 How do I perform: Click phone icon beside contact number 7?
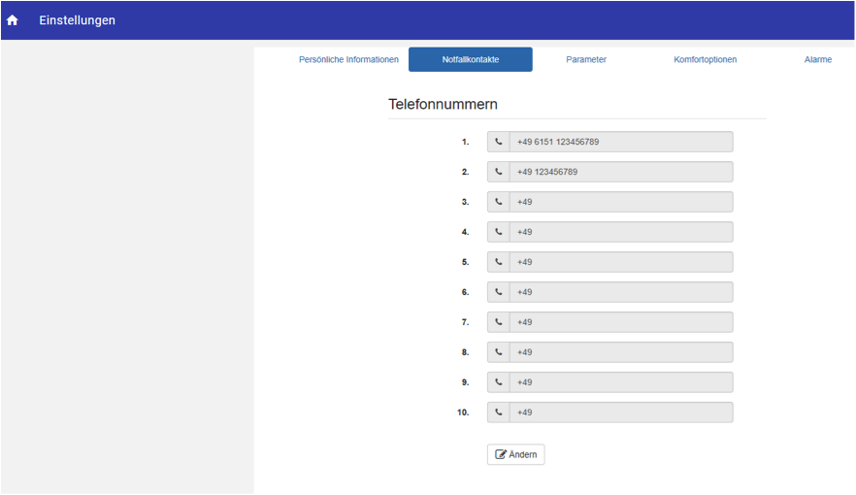pos(499,322)
